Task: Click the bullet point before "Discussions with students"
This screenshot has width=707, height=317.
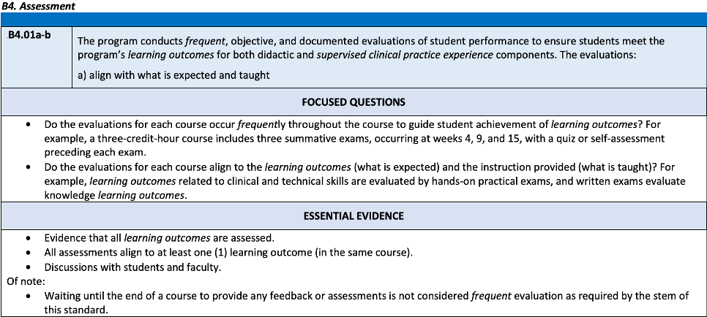Action: pos(28,267)
